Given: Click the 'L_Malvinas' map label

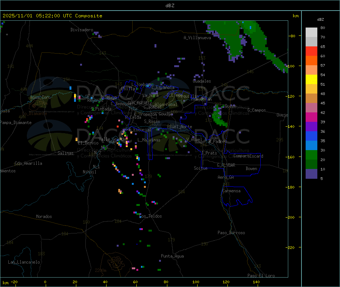Looking at the screenshot, I should coord(149,140).
